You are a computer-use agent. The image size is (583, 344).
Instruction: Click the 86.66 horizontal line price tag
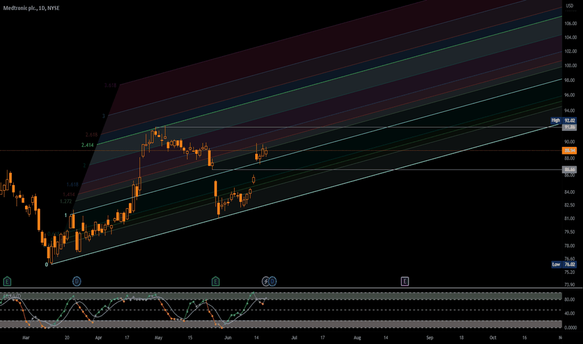569,169
